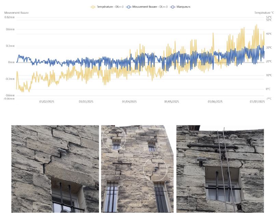
Task: Click the blue Mouvement fissure legend marker
Action: point(129,7)
